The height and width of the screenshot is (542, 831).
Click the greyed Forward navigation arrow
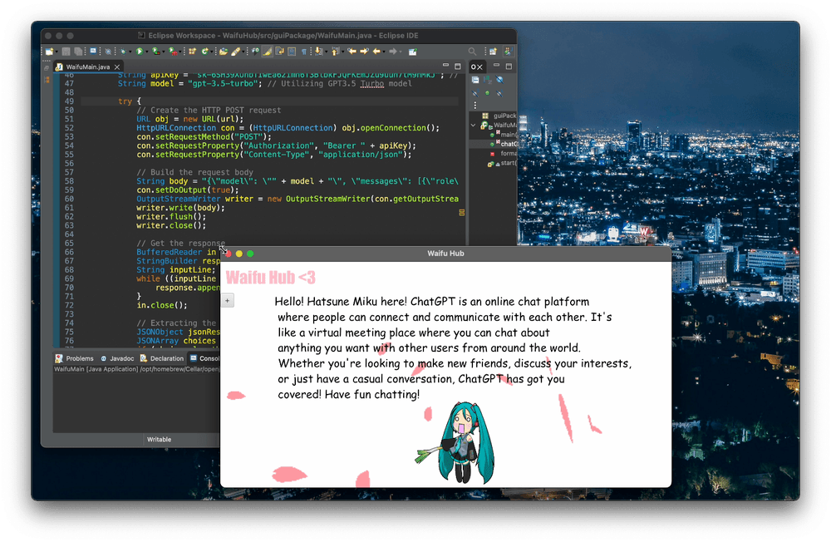393,52
